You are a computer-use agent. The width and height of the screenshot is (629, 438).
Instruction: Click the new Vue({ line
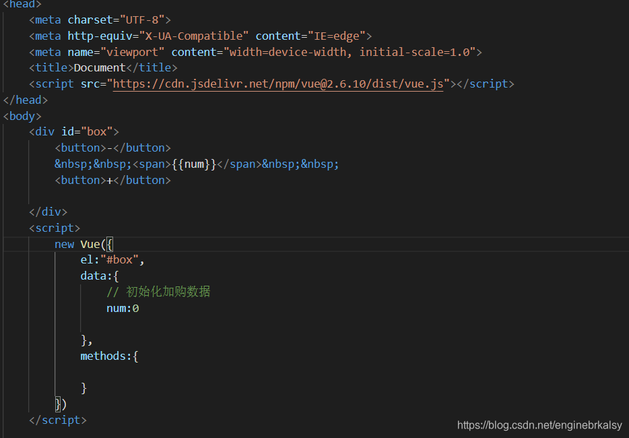(x=84, y=244)
